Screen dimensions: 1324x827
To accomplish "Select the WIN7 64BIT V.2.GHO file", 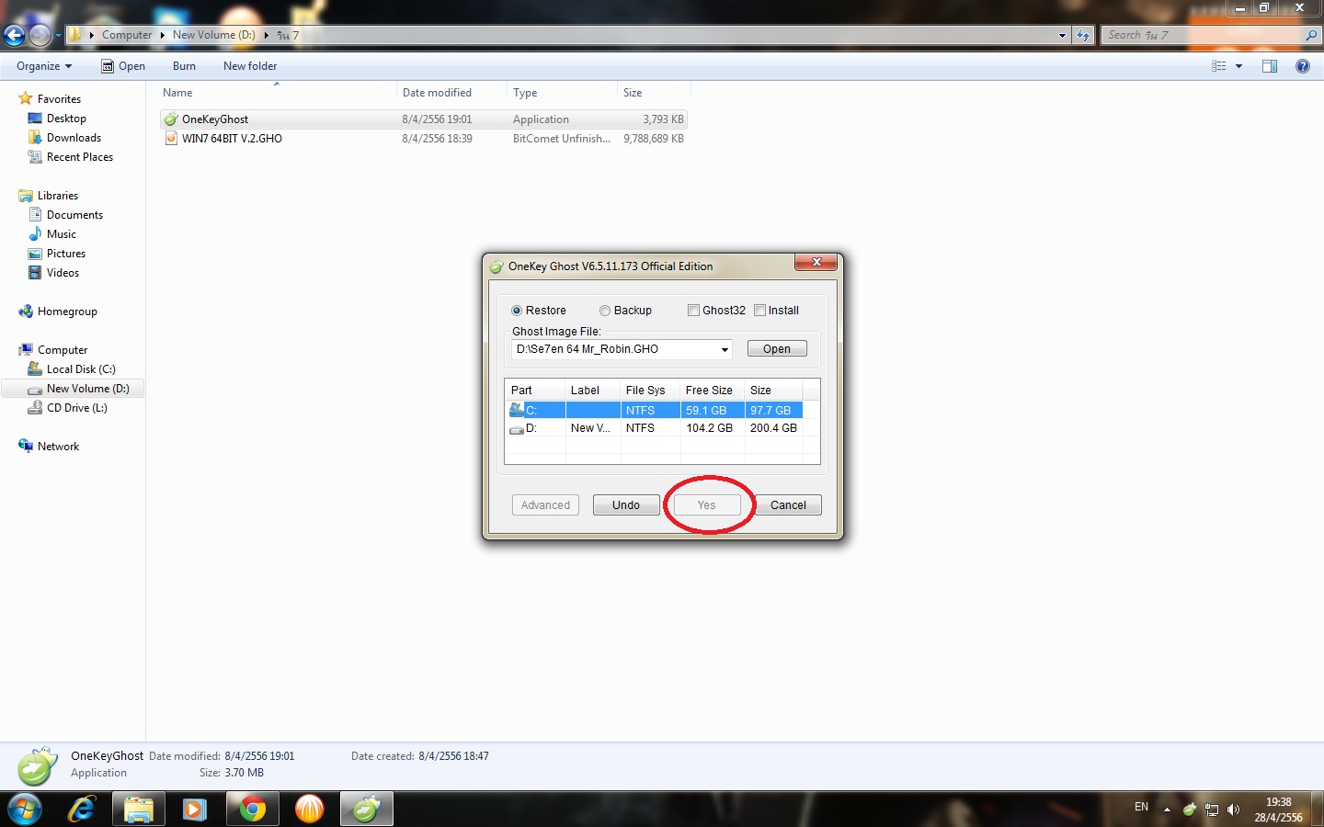I will tap(424, 139).
